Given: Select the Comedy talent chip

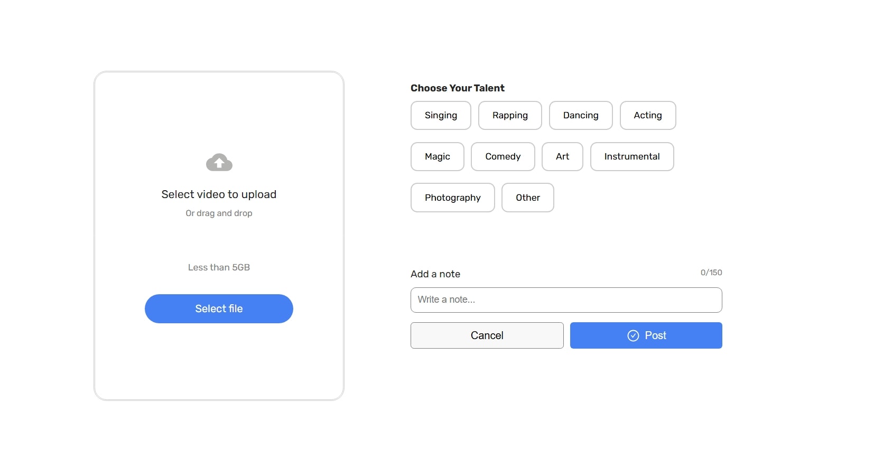Looking at the screenshot, I should 503,156.
